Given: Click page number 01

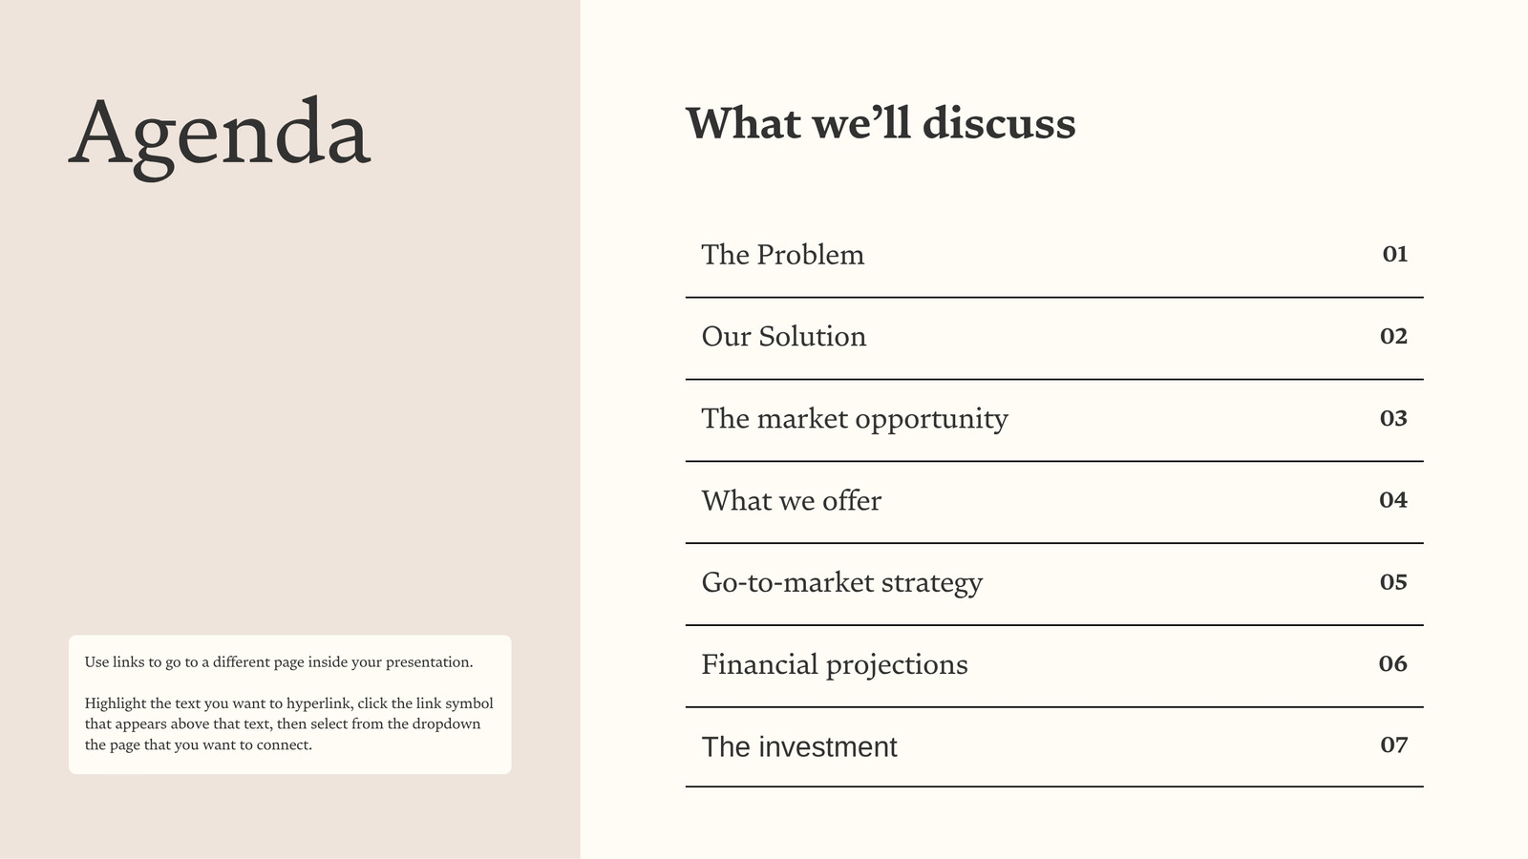Looking at the screenshot, I should coord(1395,254).
